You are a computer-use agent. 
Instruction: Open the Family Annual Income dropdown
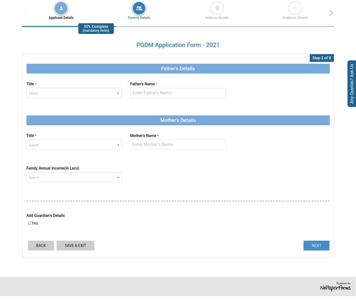[x=74, y=177]
